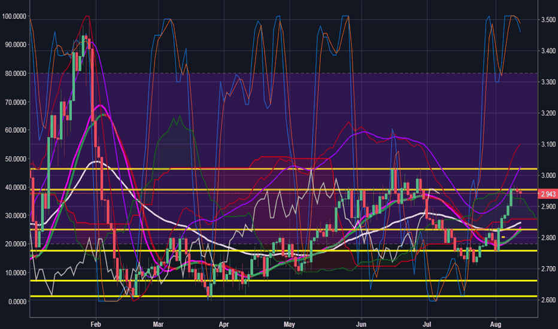This screenshot has width=558, height=329.
Task: Click the 70.0000 left axis label
Action: point(15,102)
